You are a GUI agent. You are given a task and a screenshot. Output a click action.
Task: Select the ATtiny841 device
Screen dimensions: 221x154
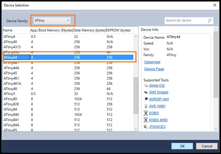(68, 120)
